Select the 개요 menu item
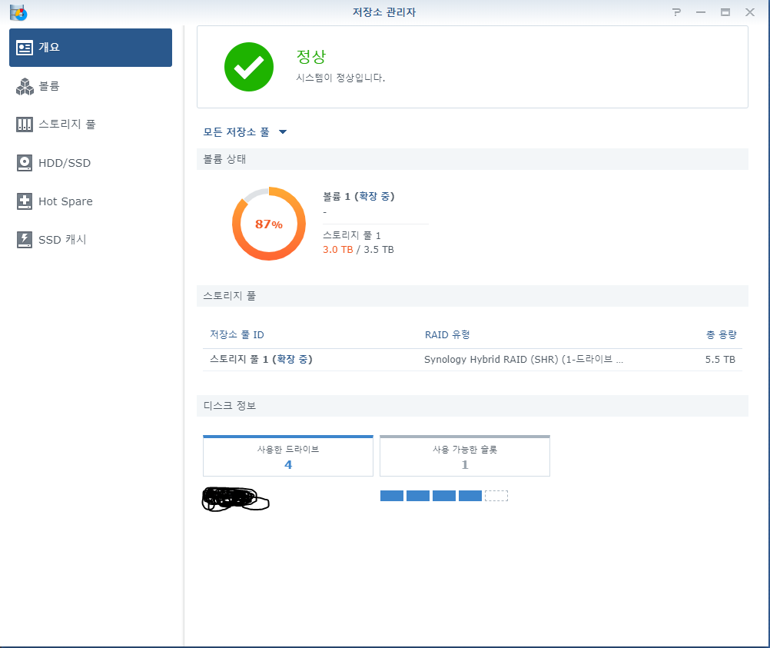The image size is (770, 648). (91, 48)
